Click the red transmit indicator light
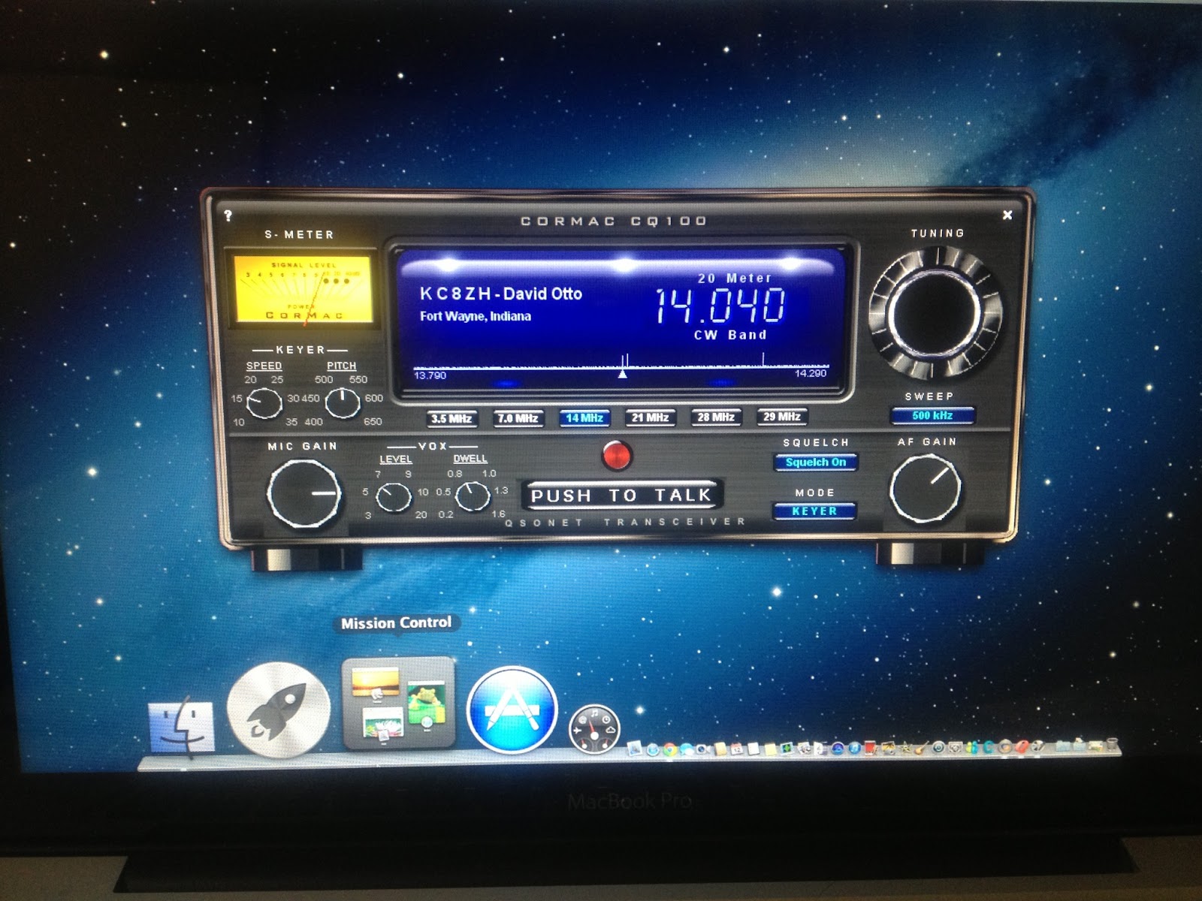The width and height of the screenshot is (1202, 901). [x=617, y=456]
